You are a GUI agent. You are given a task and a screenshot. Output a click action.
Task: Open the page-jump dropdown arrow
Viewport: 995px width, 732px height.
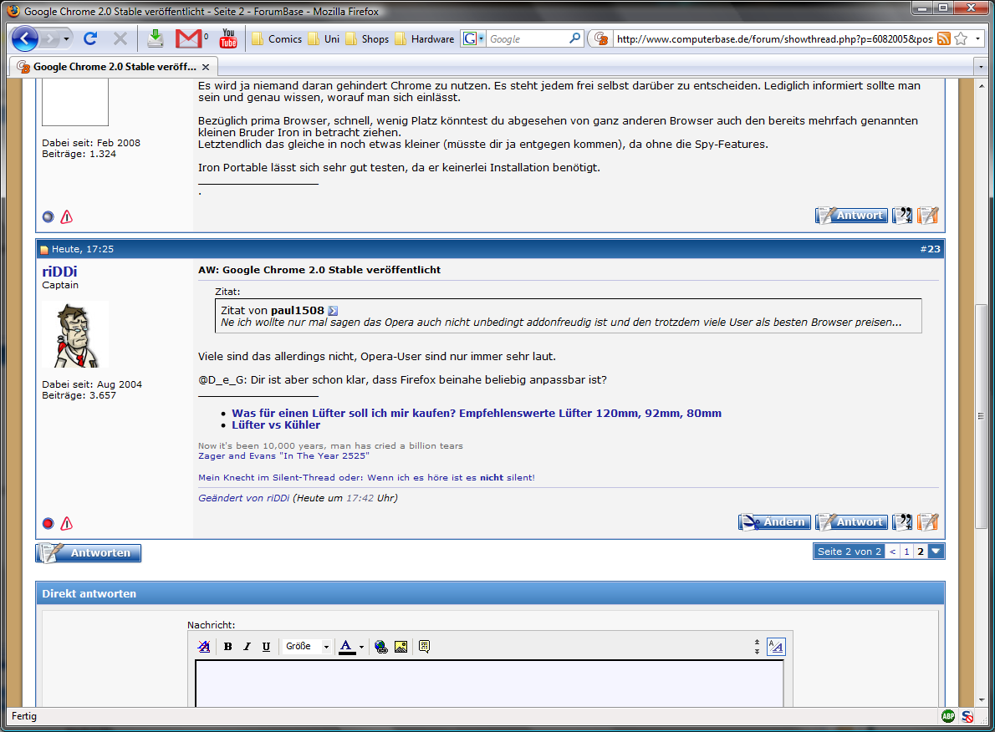coord(936,552)
